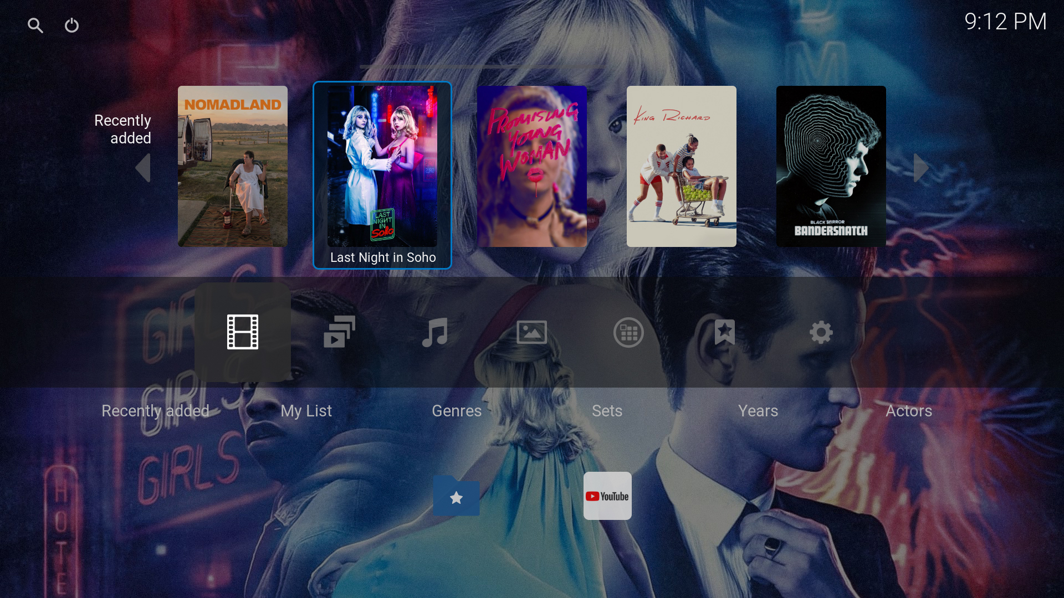Open the starred favourites folder shortcut
This screenshot has height=598, width=1064.
click(457, 496)
